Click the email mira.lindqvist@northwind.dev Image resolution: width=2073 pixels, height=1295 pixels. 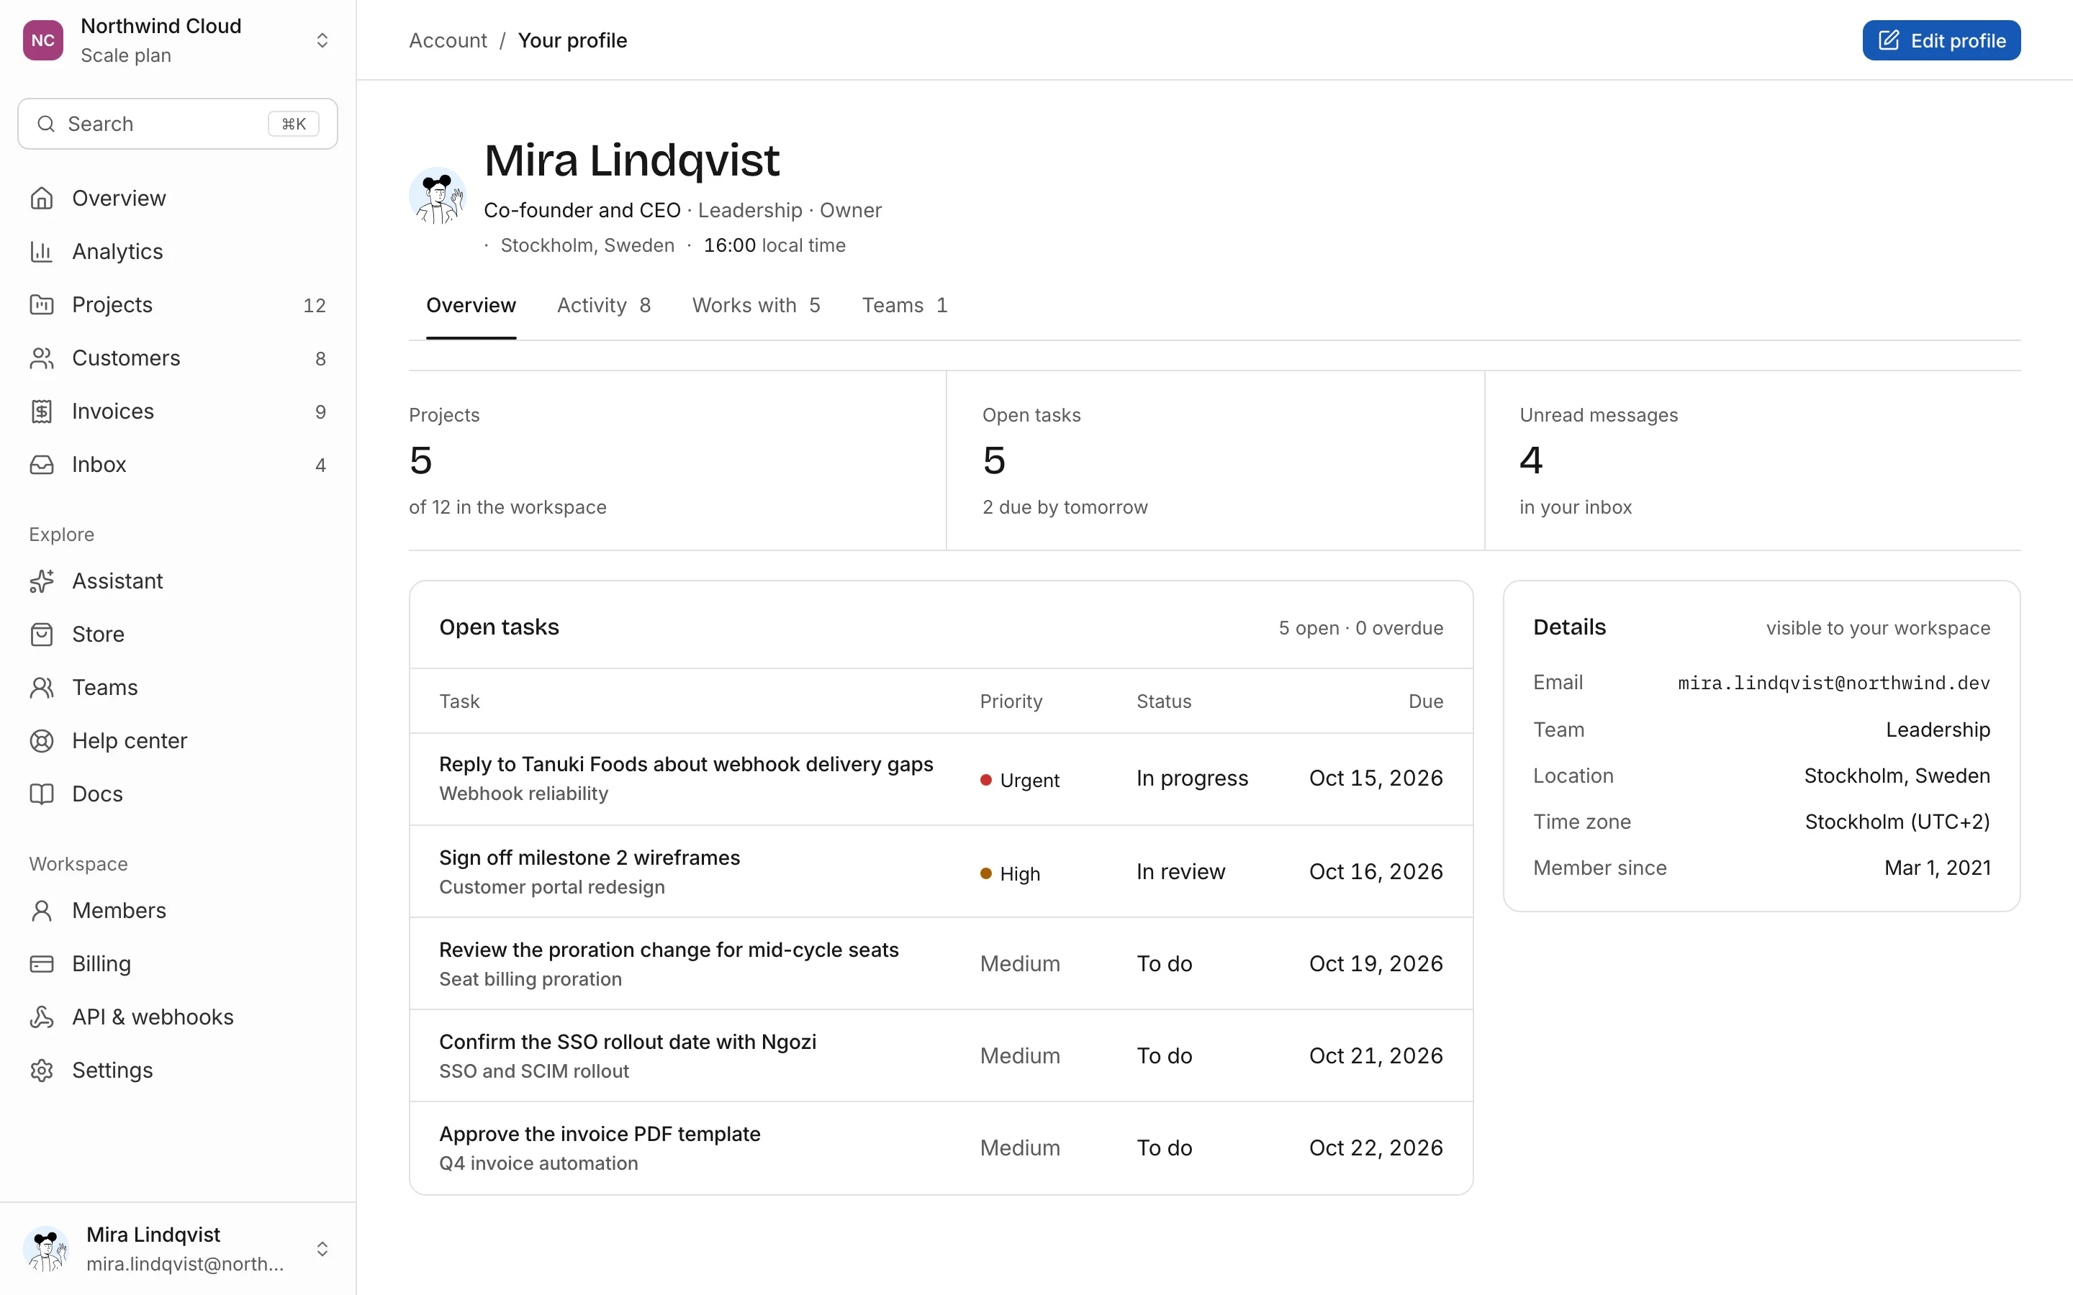1833,683
